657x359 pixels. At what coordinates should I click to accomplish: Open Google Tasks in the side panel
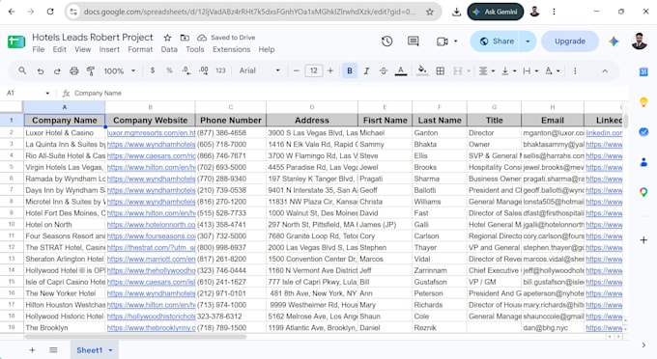pyautogui.click(x=643, y=132)
